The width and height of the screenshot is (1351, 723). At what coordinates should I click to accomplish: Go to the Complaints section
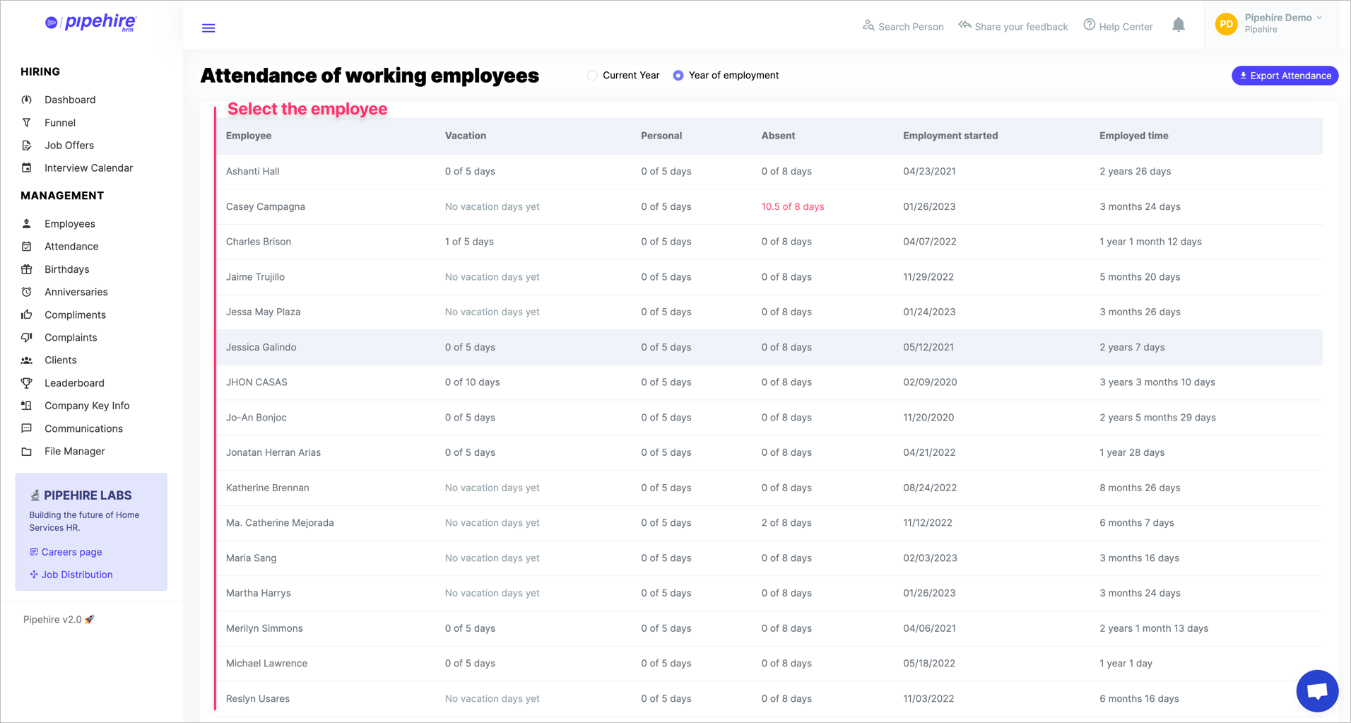[71, 337]
